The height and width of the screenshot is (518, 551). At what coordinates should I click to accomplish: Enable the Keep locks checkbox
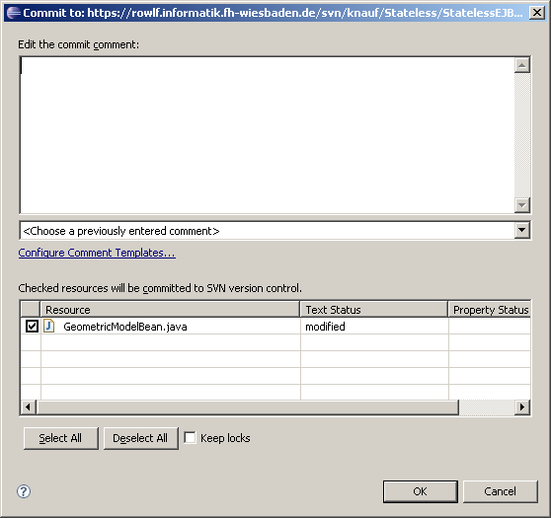[x=191, y=437]
